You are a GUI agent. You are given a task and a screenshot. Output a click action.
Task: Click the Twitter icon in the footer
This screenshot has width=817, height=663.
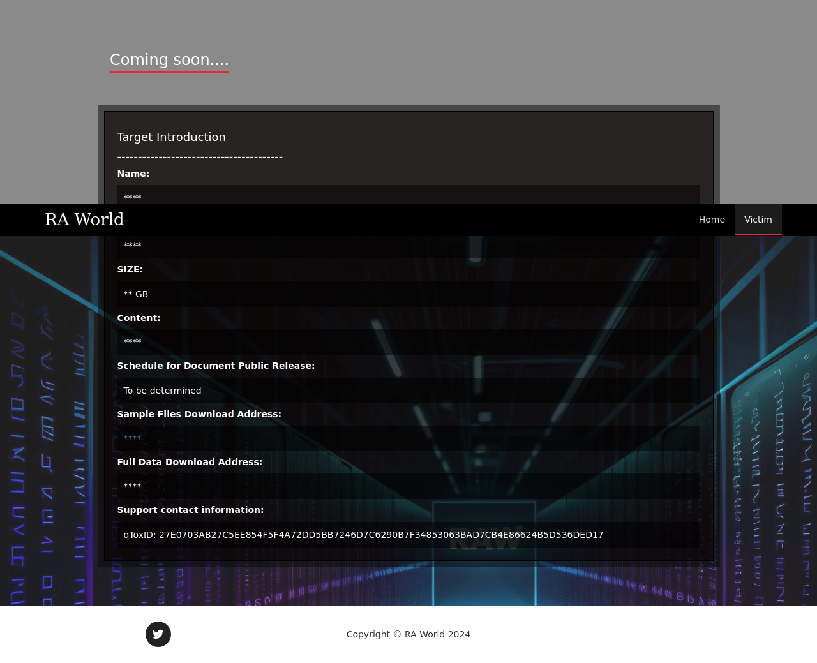coord(158,634)
